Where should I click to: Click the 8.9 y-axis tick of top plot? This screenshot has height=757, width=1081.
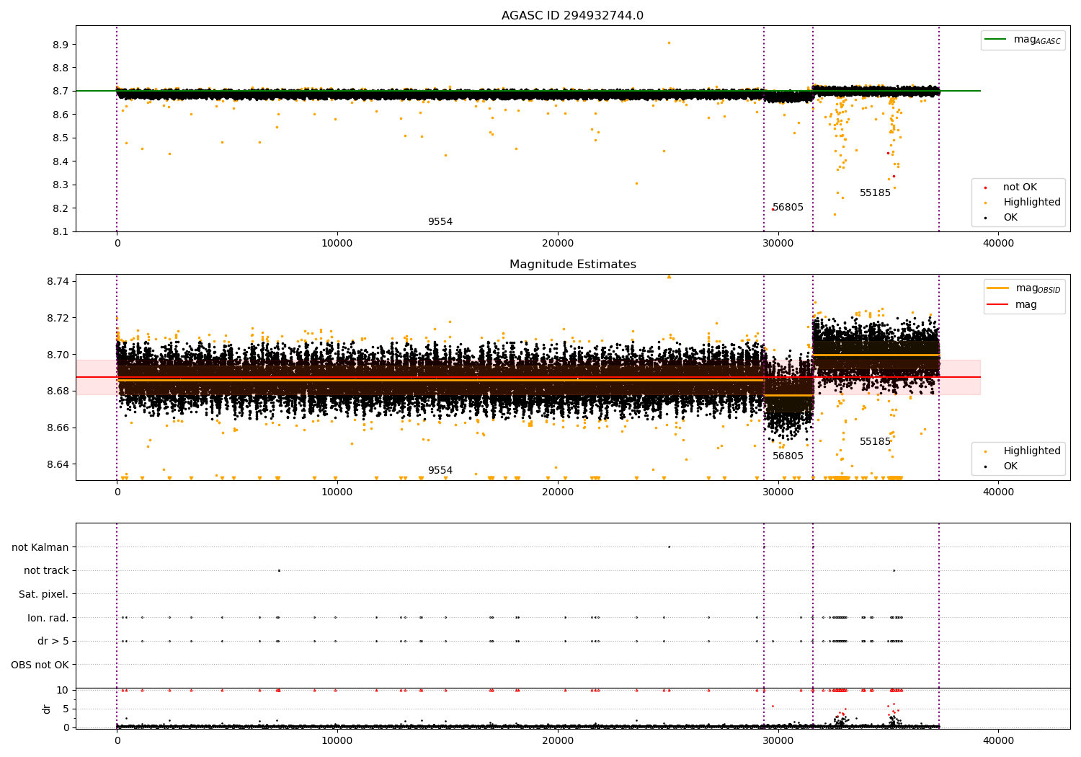pos(61,45)
